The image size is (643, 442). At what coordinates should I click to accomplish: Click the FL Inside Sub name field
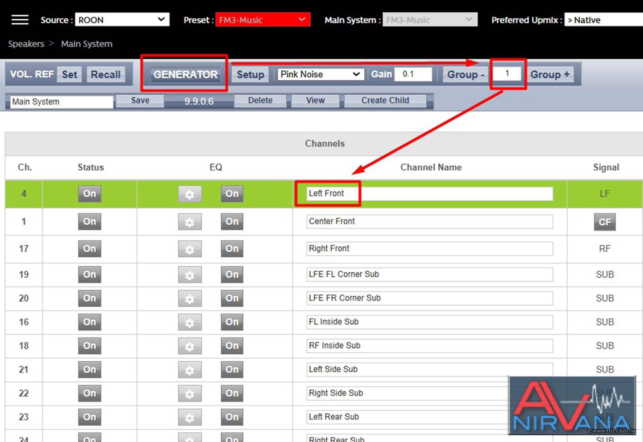tap(430, 322)
